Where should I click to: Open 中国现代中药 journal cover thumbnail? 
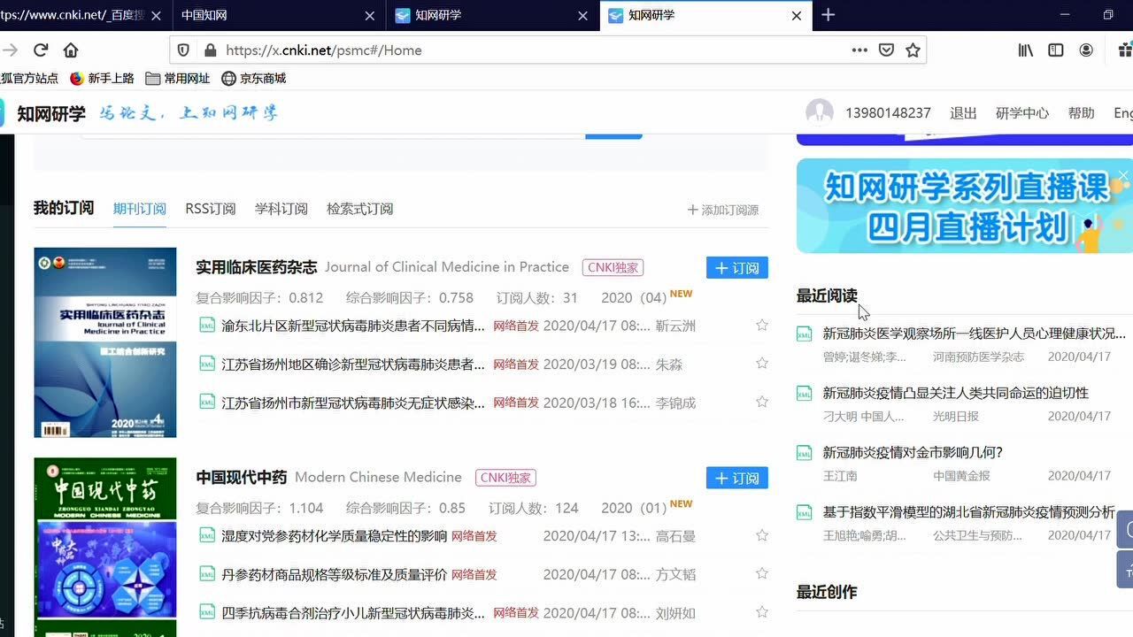[x=105, y=547]
